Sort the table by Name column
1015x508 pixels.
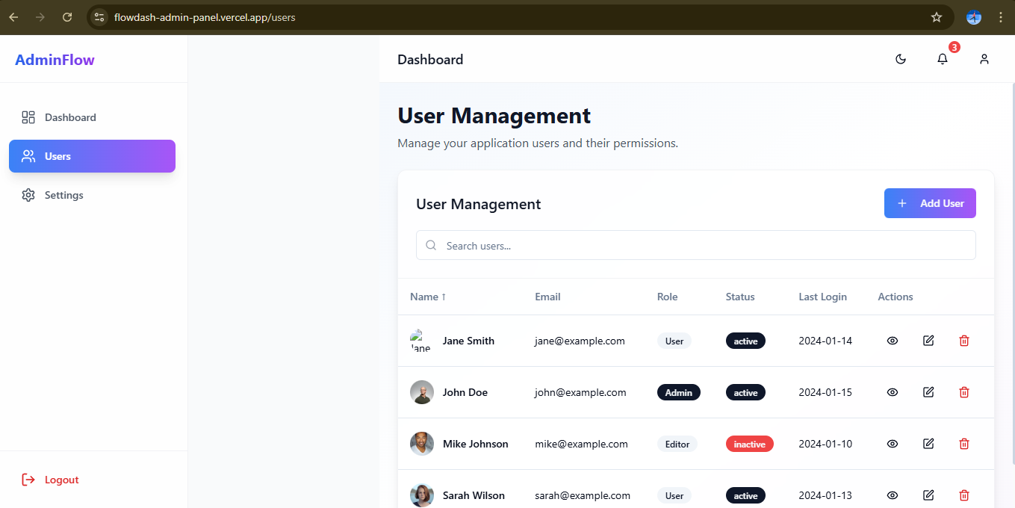tap(427, 297)
